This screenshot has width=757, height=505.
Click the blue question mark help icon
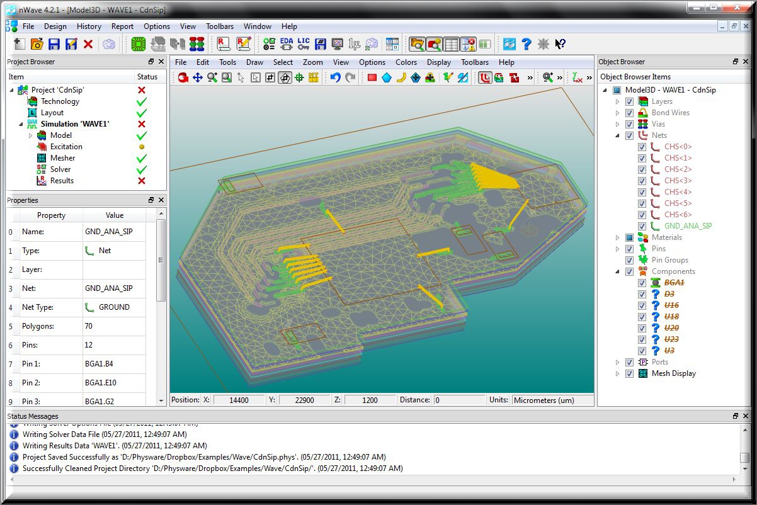tap(526, 44)
